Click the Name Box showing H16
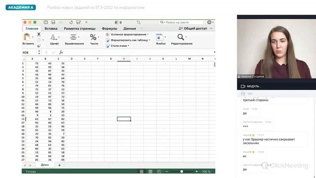Viewport: 316px width, 178px height. [30, 52]
